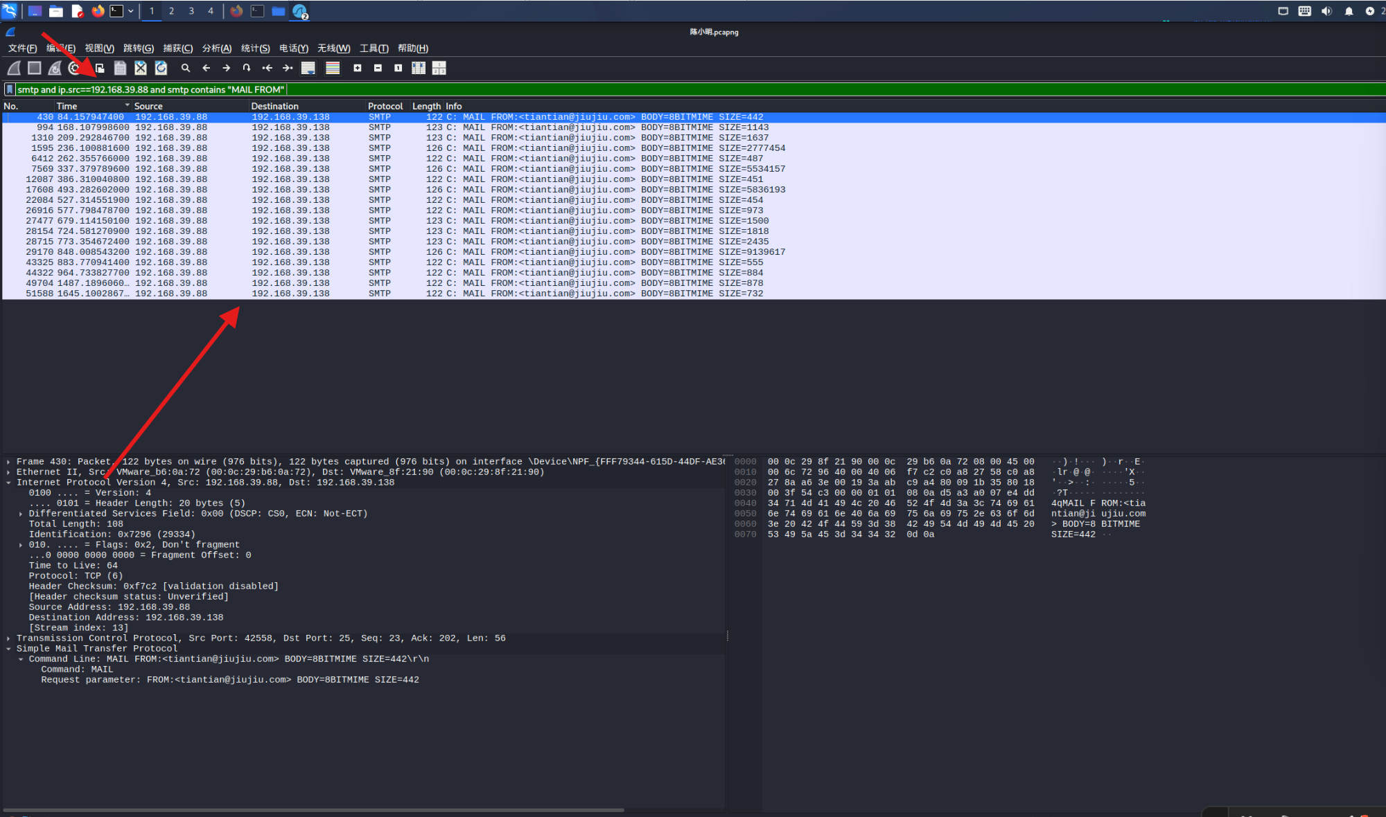Toggle auto-scroll during live capture
Image resolution: width=1386 pixels, height=817 pixels.
pos(308,68)
